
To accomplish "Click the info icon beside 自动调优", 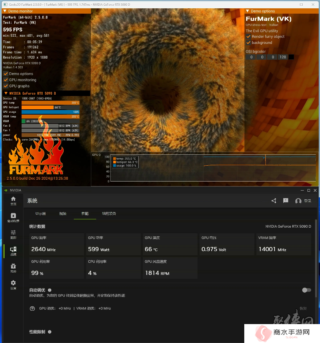I will (x=50, y=290).
